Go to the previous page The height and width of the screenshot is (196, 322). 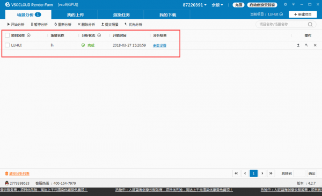click(x=245, y=173)
